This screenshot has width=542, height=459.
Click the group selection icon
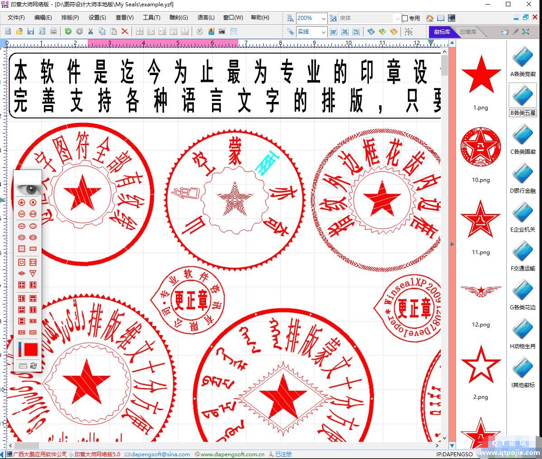(x=409, y=32)
